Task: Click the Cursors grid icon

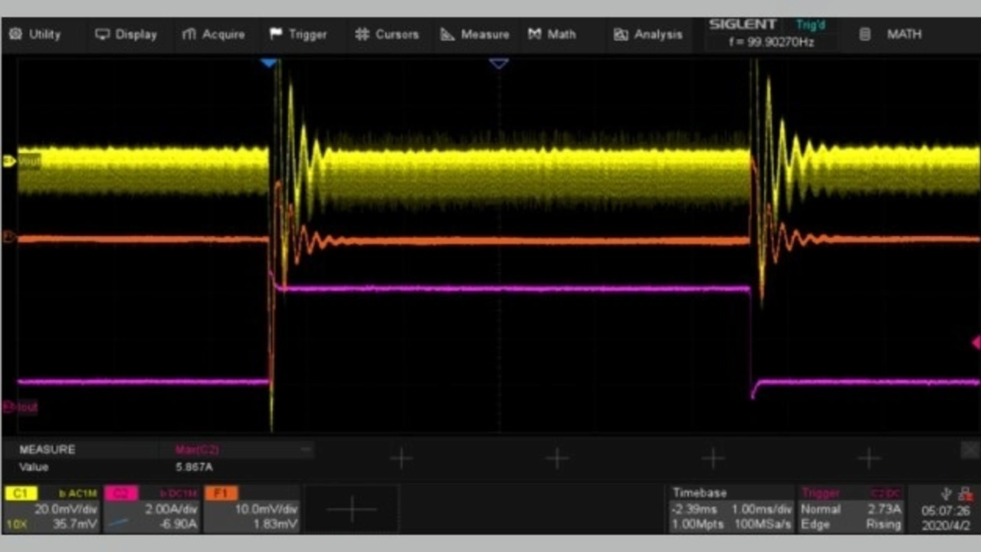Action: coord(363,34)
